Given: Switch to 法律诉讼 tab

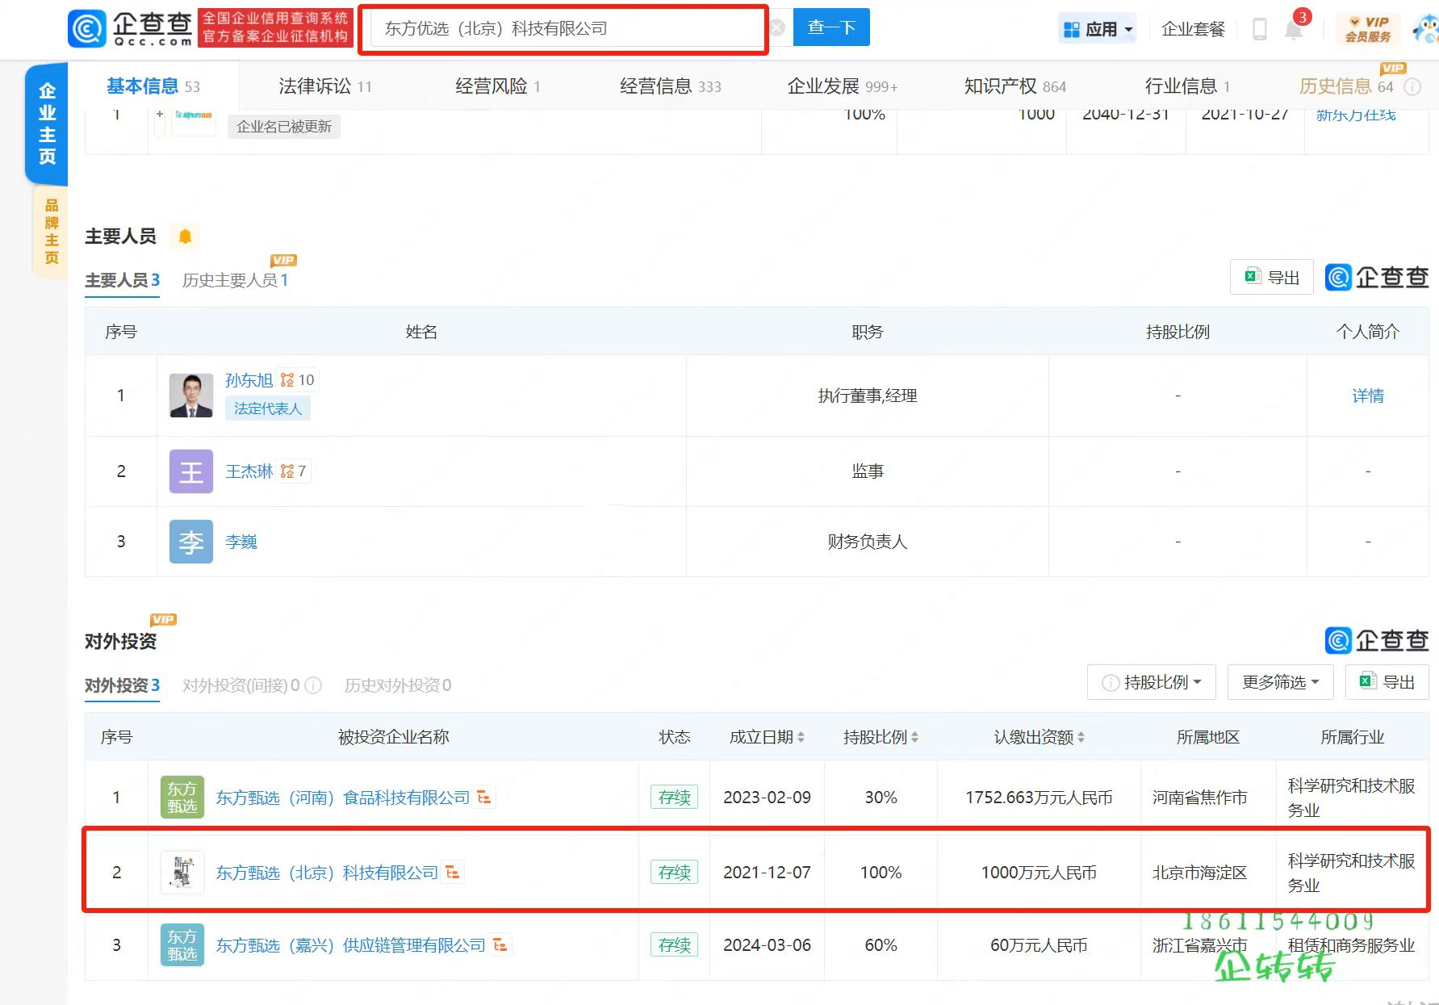Looking at the screenshot, I should pos(324,86).
